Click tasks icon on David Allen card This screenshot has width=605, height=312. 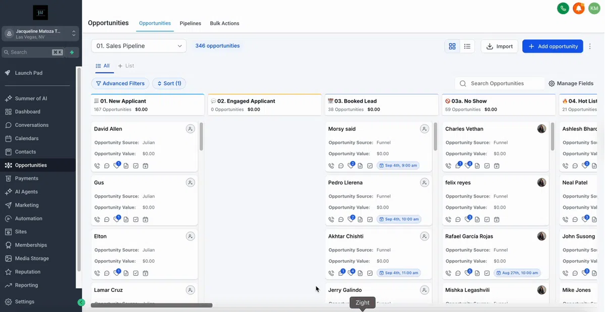click(136, 166)
